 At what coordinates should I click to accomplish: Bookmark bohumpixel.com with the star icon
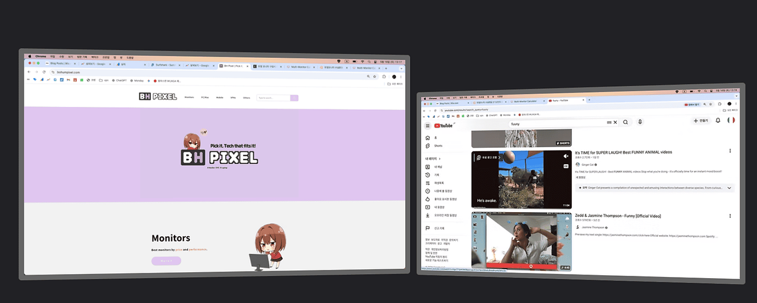click(x=374, y=76)
